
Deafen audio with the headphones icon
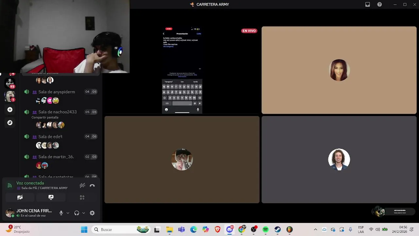pos(77,213)
